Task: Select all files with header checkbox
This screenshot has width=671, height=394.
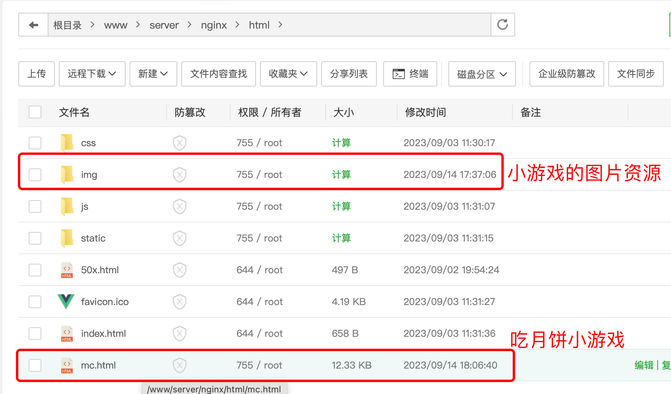Action: click(35, 112)
